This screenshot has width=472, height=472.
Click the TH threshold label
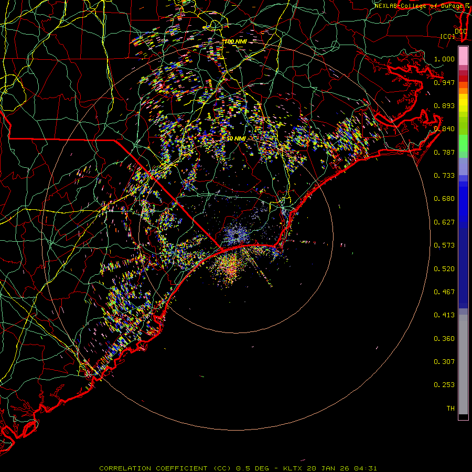(450, 409)
